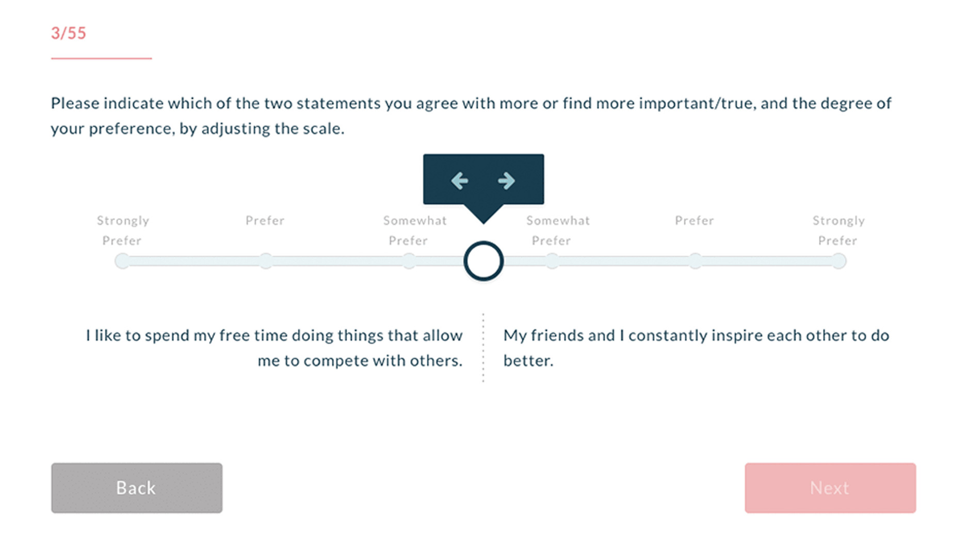
Task: Click the statement about competing with others
Action: point(275,348)
